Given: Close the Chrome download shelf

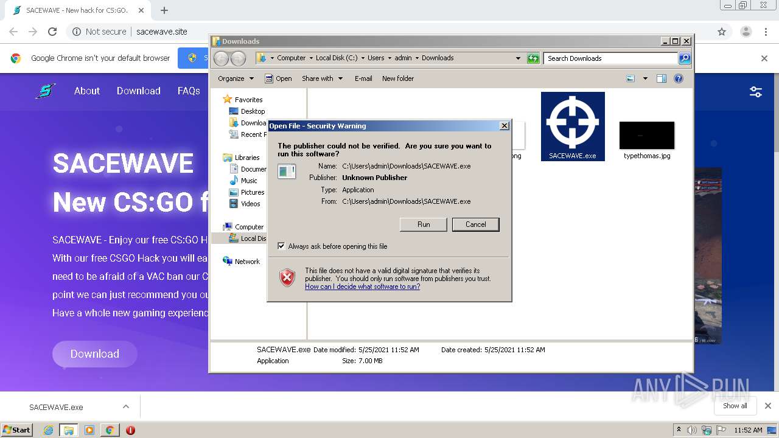Looking at the screenshot, I should pos(768,406).
